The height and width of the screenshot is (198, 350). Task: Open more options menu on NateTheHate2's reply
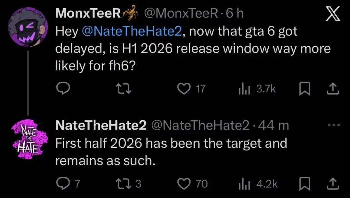click(x=334, y=126)
